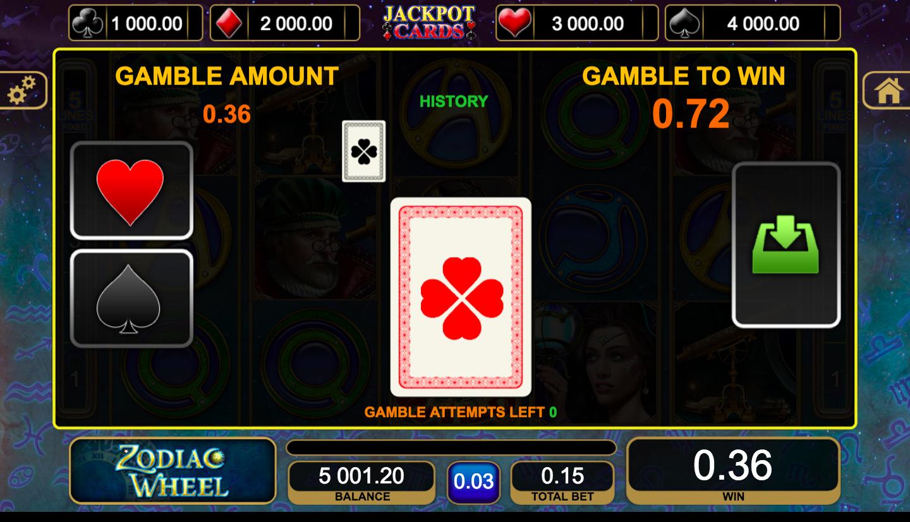This screenshot has width=910, height=522.
Task: Click the diamonds jackpot icon
Action: (x=228, y=23)
